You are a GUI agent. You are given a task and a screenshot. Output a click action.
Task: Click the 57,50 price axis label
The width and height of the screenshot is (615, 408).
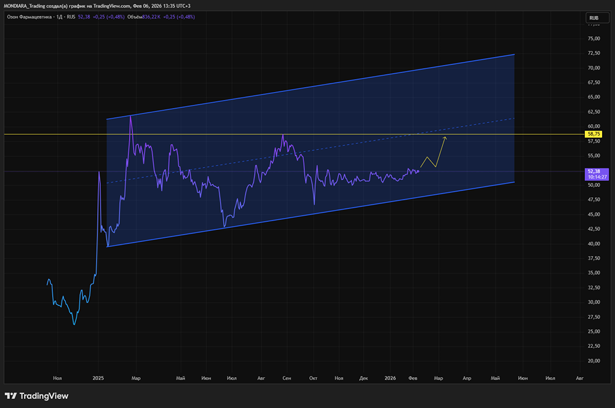(594, 141)
